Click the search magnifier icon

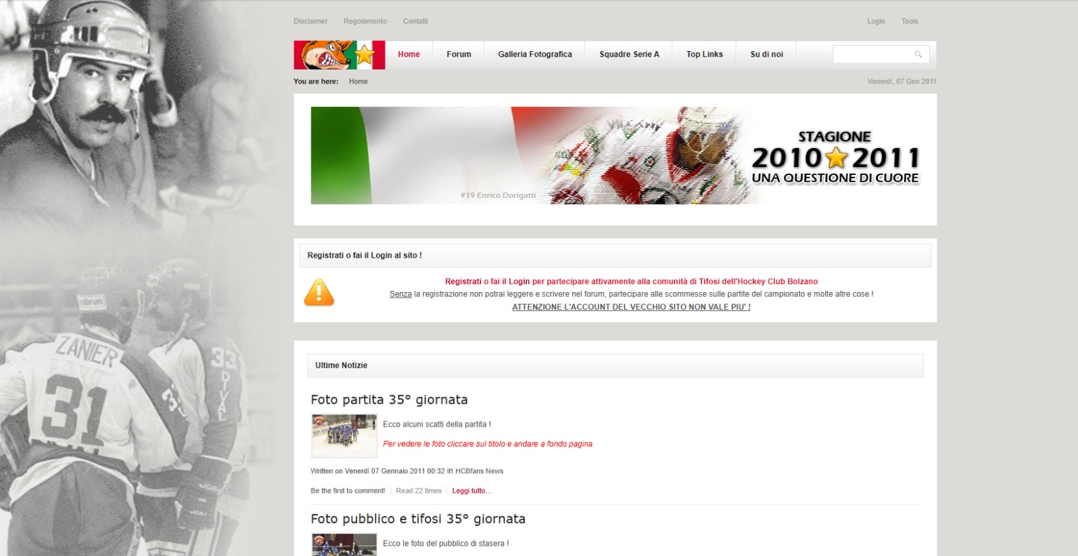point(918,54)
